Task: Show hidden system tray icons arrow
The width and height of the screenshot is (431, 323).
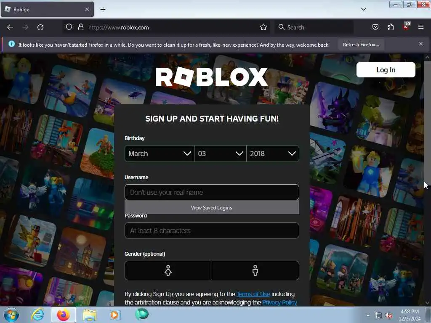Action: (x=368, y=315)
